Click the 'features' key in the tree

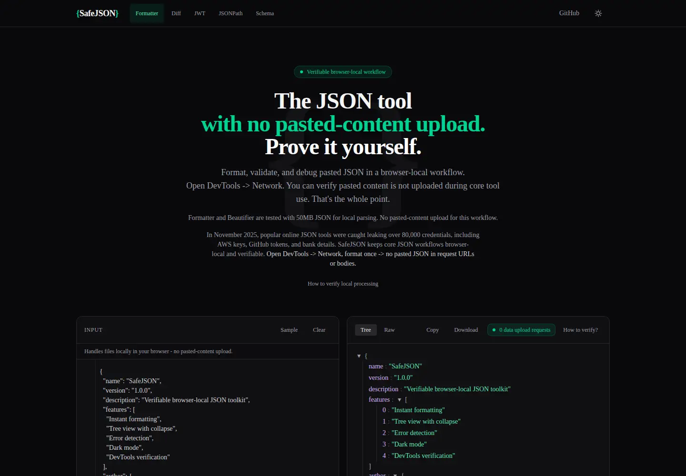tap(379, 399)
